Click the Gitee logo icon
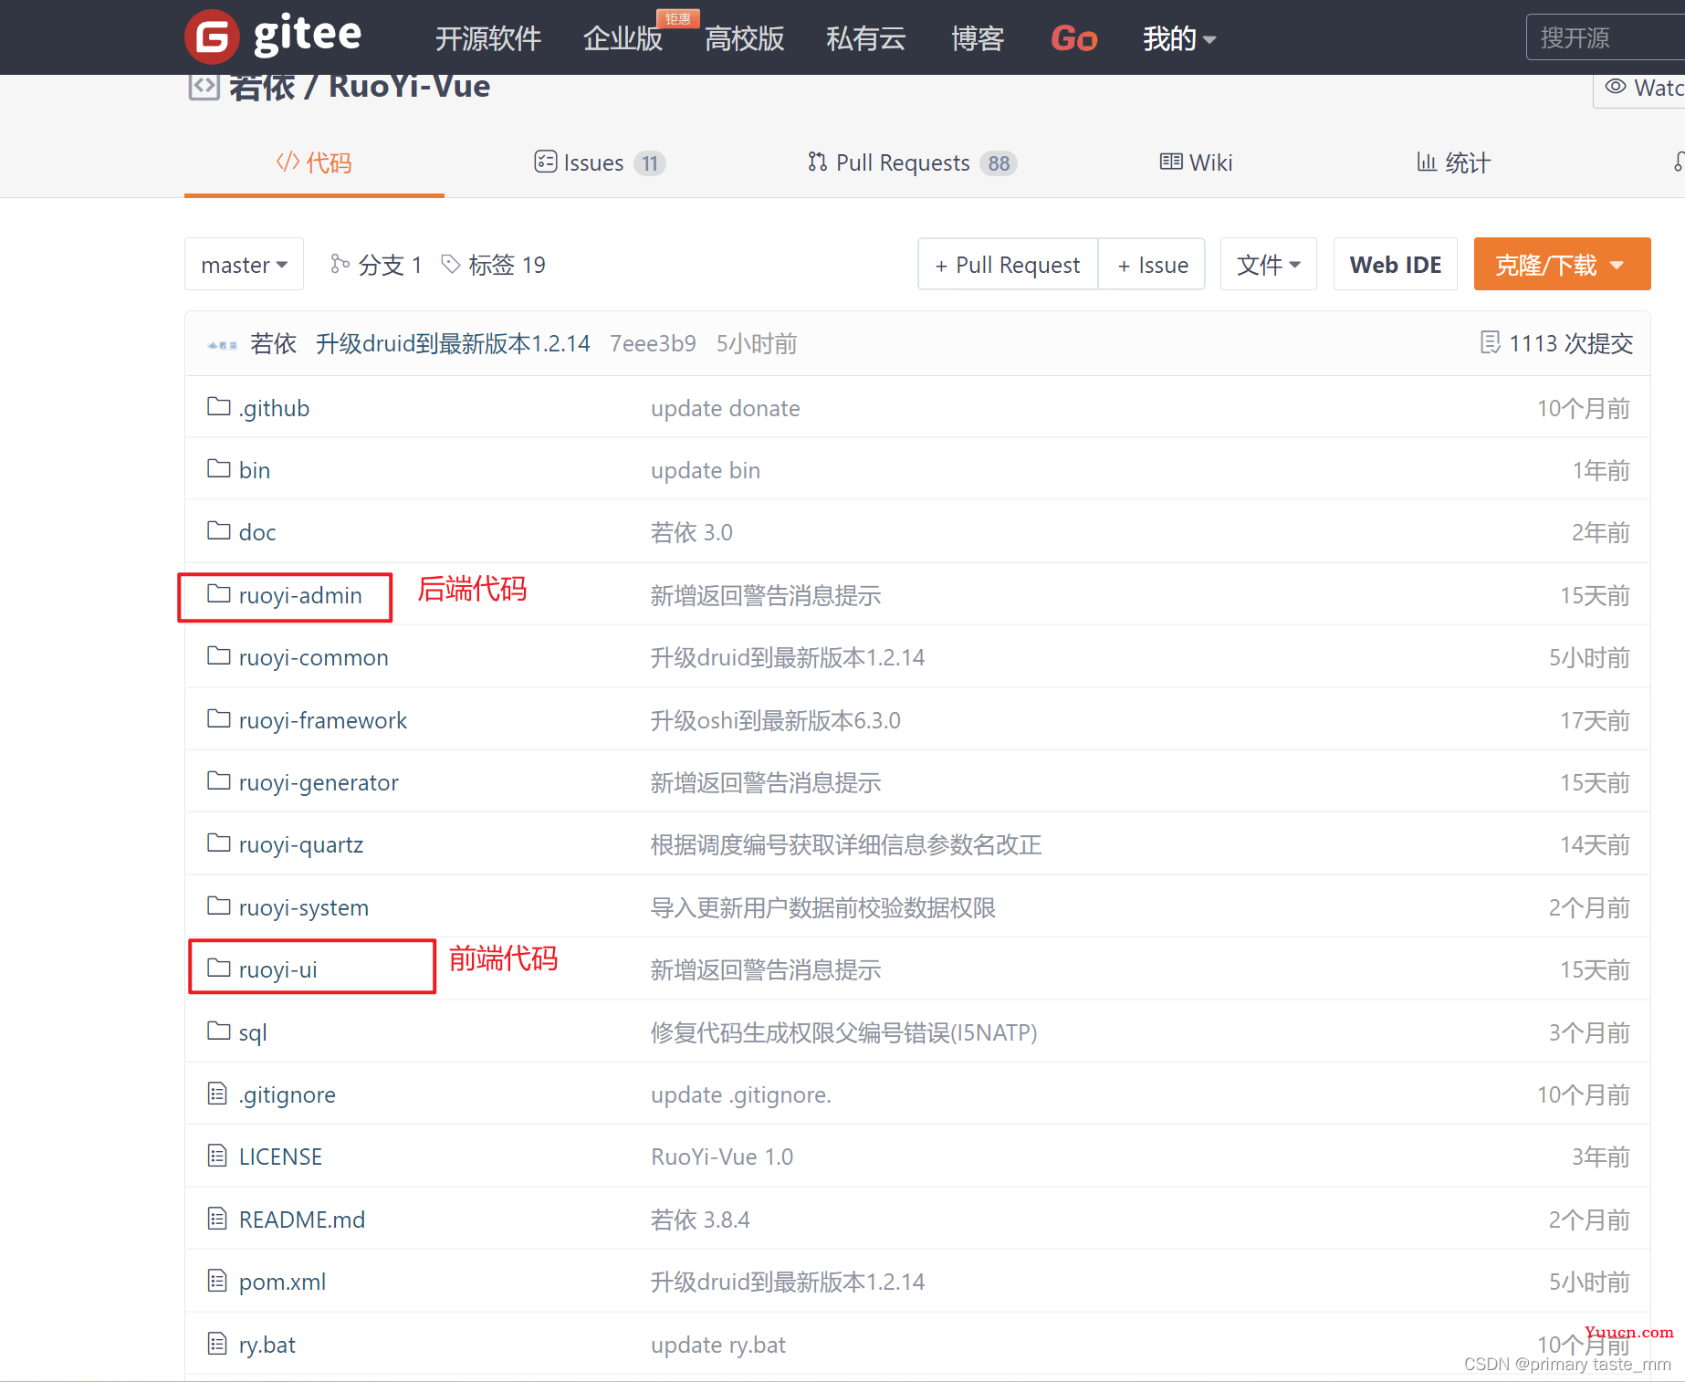 pyautogui.click(x=212, y=37)
